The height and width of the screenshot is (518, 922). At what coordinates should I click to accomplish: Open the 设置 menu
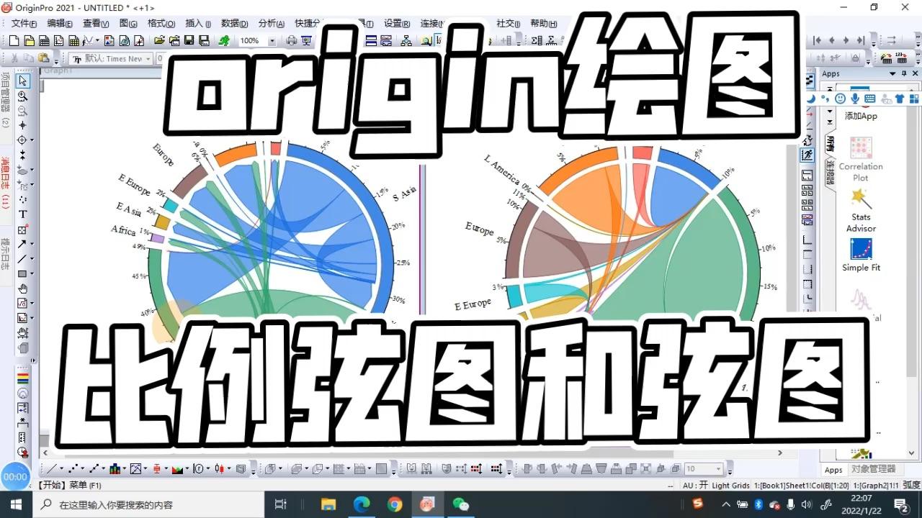[x=397, y=23]
